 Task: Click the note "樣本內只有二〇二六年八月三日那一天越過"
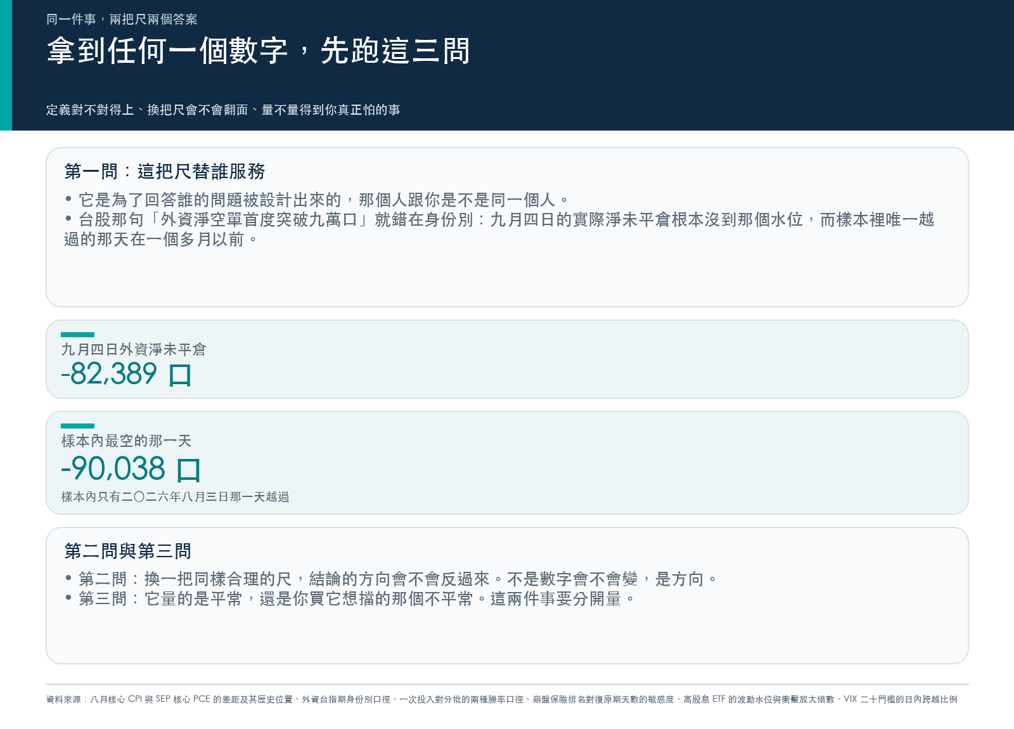tap(175, 497)
